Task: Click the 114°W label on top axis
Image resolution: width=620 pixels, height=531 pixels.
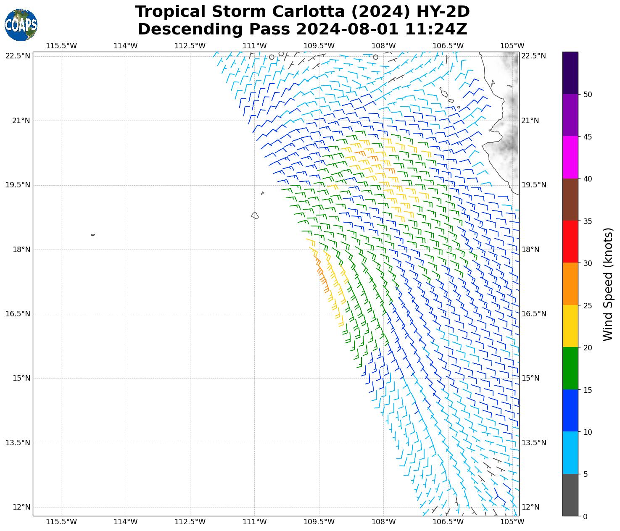Action: [126, 46]
